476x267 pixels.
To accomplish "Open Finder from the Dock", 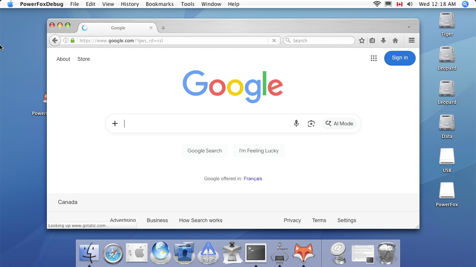I will click(x=89, y=253).
